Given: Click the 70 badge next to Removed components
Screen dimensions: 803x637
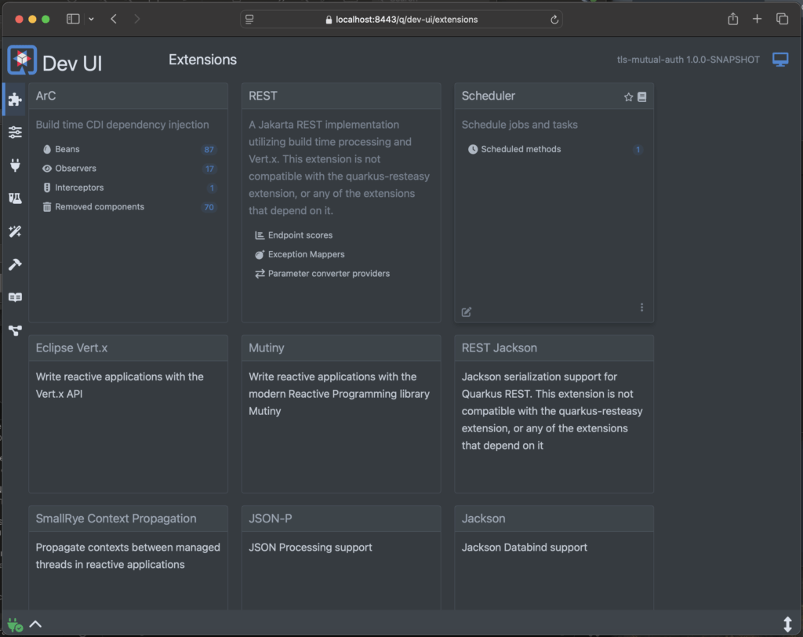Looking at the screenshot, I should [209, 207].
